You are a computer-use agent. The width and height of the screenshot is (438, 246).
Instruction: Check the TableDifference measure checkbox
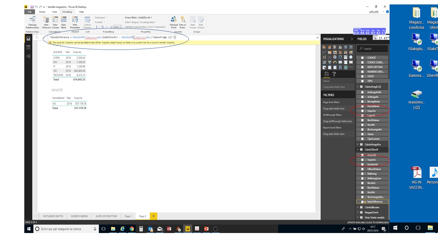(x=363, y=202)
